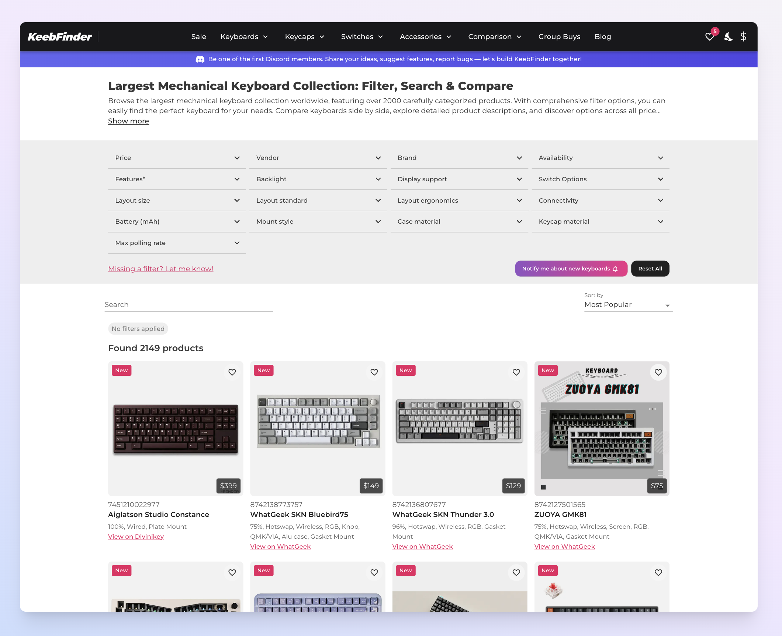Click ZUOYA GMK81 product title
782x636 pixels.
[x=560, y=515]
